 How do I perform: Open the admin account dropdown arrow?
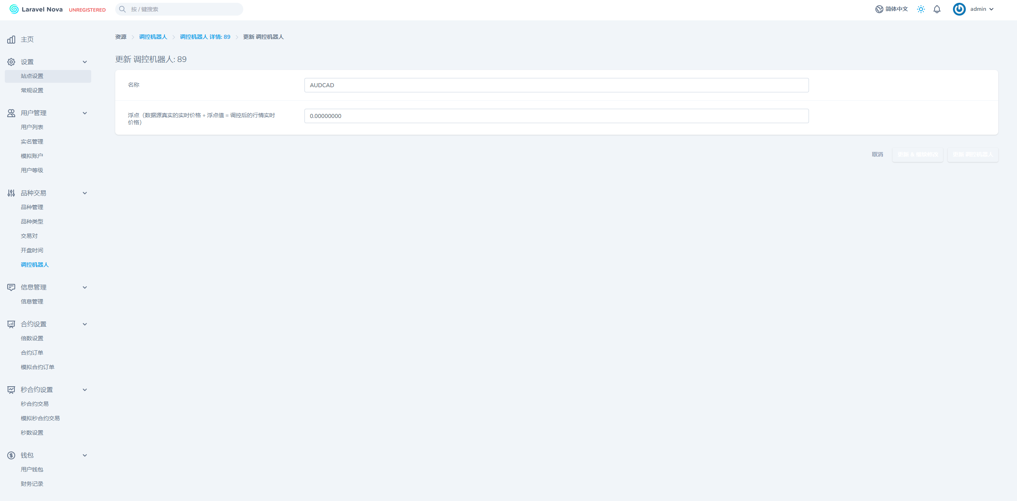pos(991,9)
